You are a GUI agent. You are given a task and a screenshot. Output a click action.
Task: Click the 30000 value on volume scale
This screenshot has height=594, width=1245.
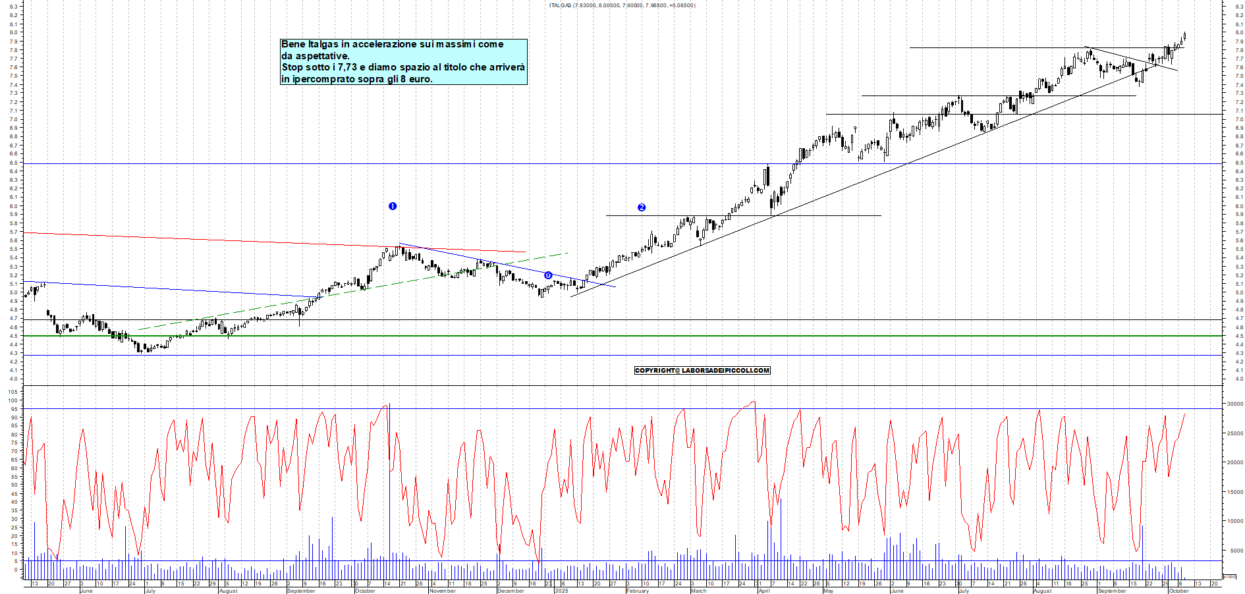(1234, 404)
